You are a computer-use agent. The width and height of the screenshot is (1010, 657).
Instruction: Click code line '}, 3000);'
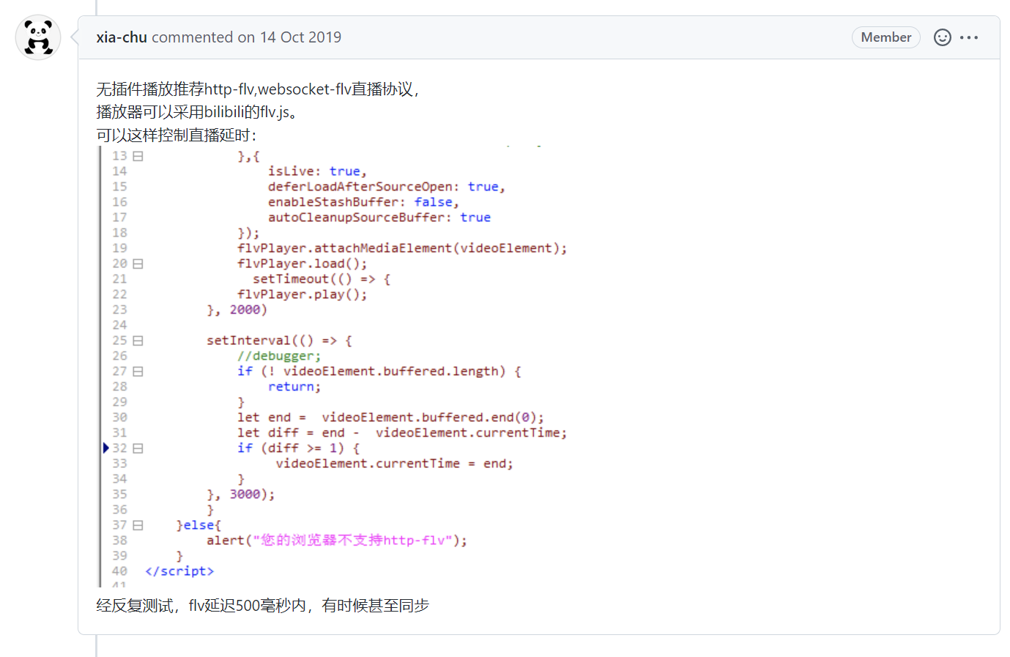[x=240, y=494]
